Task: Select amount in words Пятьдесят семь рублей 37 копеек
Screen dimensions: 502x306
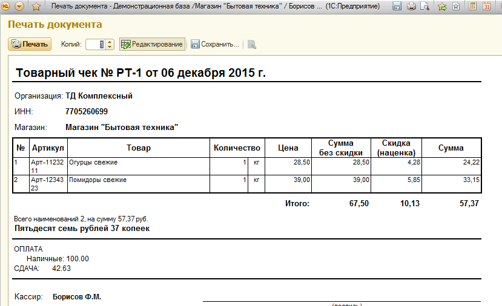Action: coord(82,229)
